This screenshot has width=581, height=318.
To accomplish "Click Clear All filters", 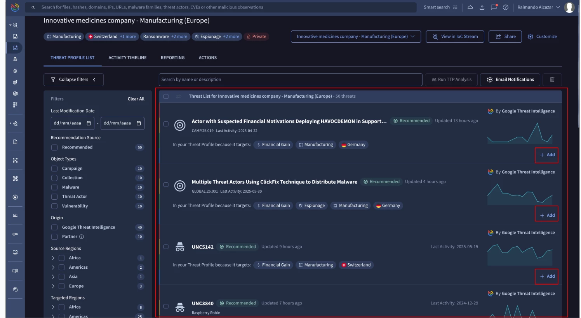I will pyautogui.click(x=136, y=99).
